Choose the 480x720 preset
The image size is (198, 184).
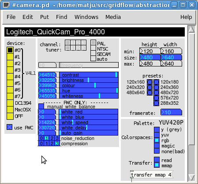[156, 92]
